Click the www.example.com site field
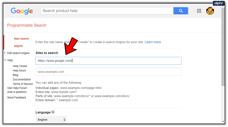Screen dimensions: 228x127 [x=108, y=72]
